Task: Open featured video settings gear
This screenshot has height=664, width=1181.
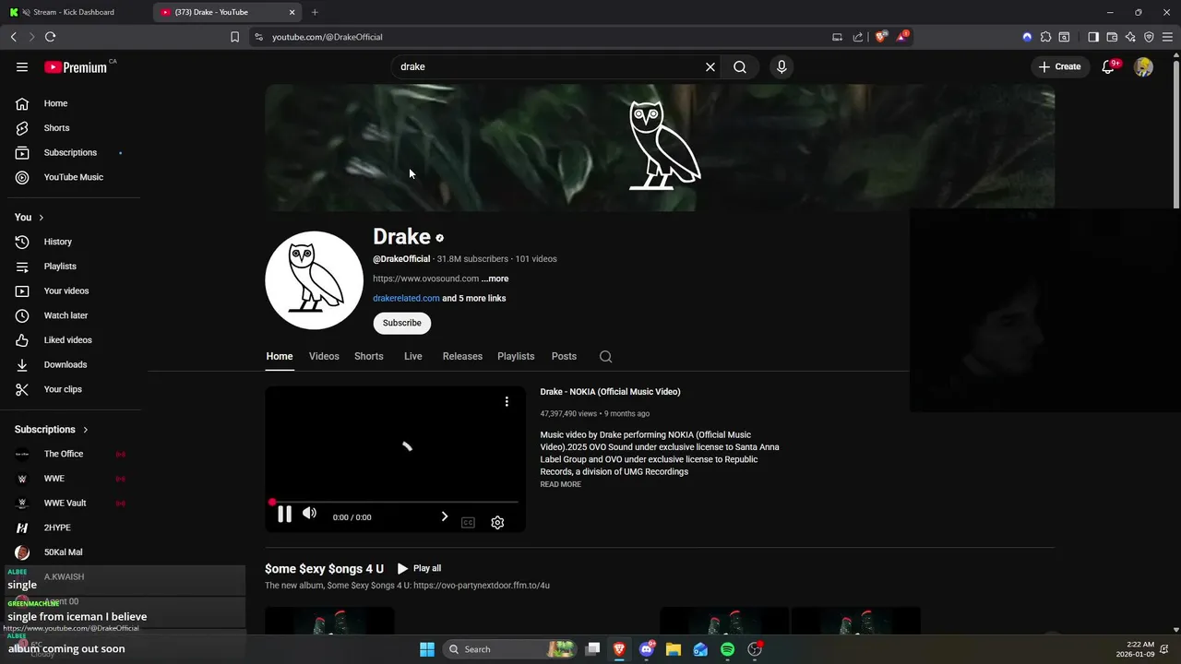Action: 497,523
